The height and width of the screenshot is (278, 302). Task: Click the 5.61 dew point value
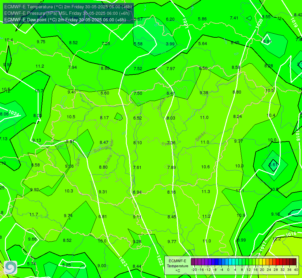tap(273, 165)
